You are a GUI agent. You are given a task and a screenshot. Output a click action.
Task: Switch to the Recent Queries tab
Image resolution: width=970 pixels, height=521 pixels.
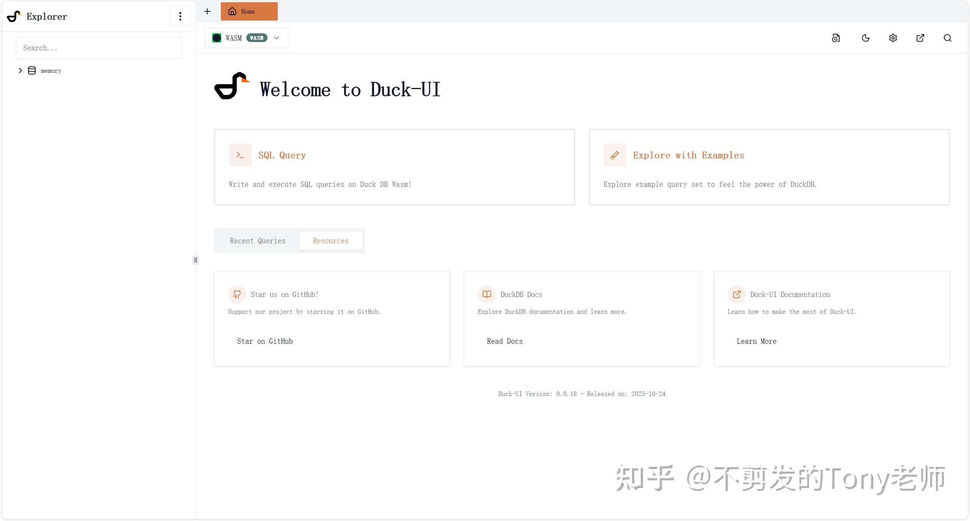click(257, 241)
